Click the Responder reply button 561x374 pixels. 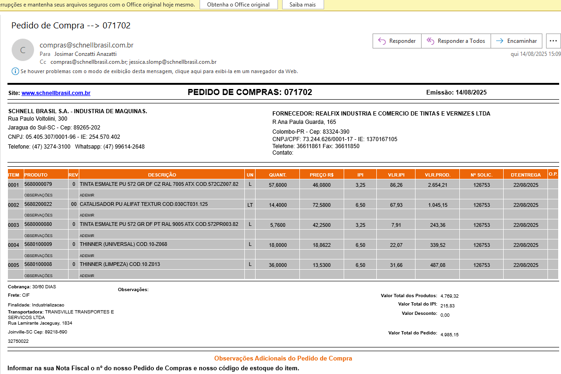click(x=397, y=41)
